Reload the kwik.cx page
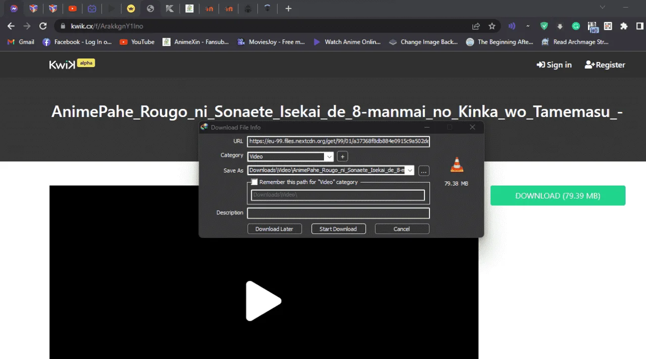 43,26
